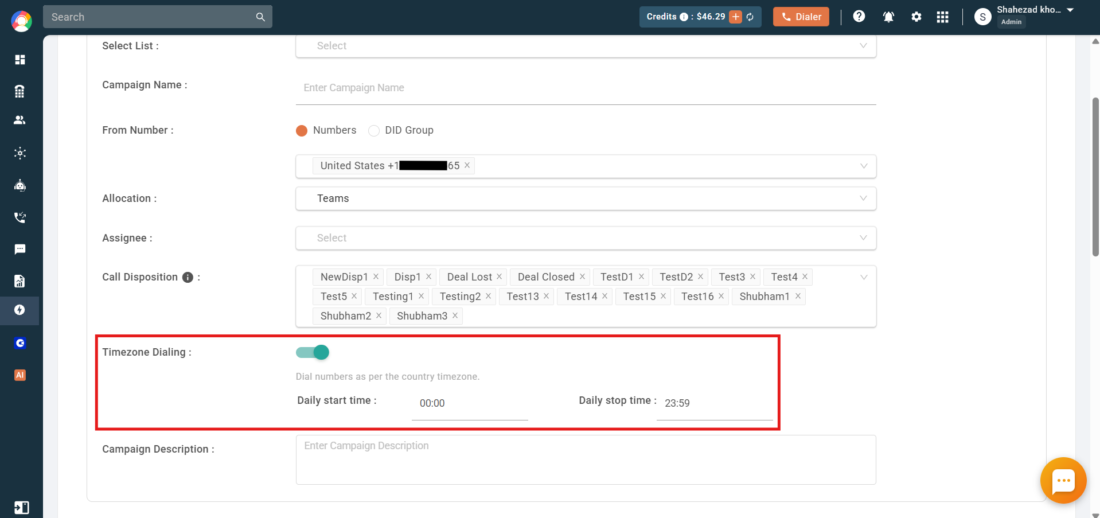The width and height of the screenshot is (1100, 518).
Task: Expand the Call Disposition dropdown arrow
Action: [864, 277]
